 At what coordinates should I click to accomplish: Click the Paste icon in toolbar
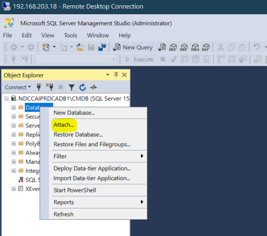coord(242,47)
